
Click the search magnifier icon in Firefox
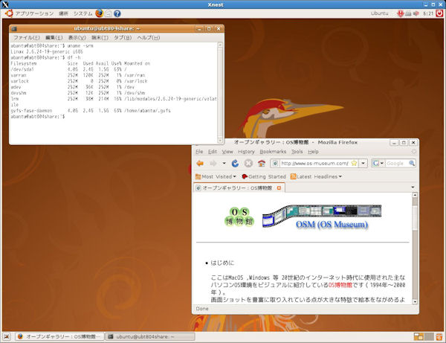point(412,163)
